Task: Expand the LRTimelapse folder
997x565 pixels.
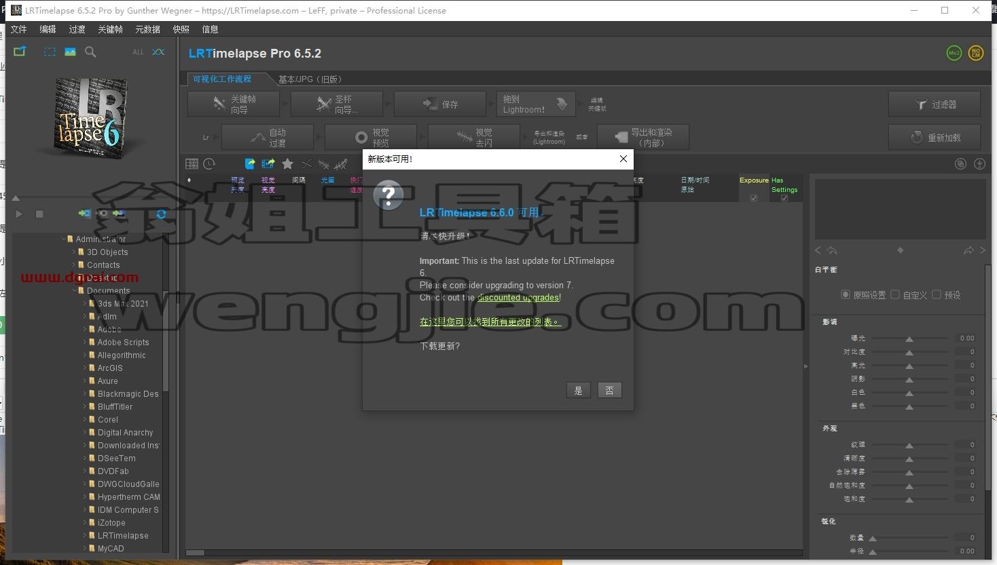Action: [x=85, y=535]
